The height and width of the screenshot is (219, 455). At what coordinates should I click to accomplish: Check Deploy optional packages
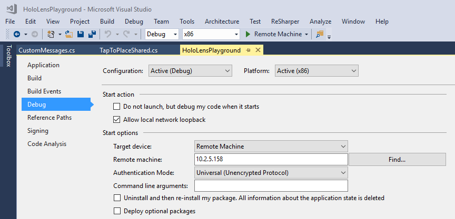point(117,211)
